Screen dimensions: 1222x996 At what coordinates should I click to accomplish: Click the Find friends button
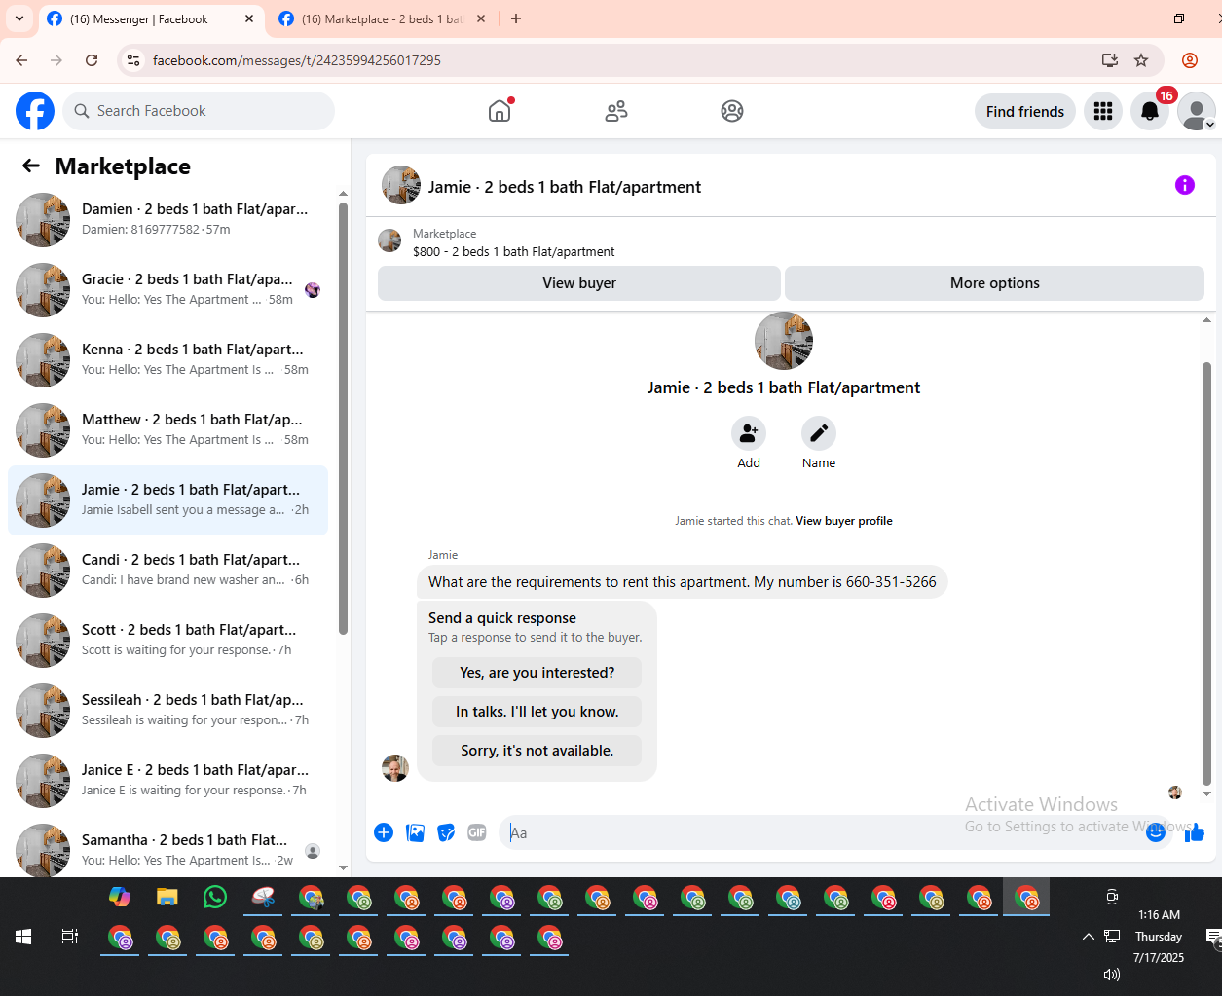(x=1025, y=111)
